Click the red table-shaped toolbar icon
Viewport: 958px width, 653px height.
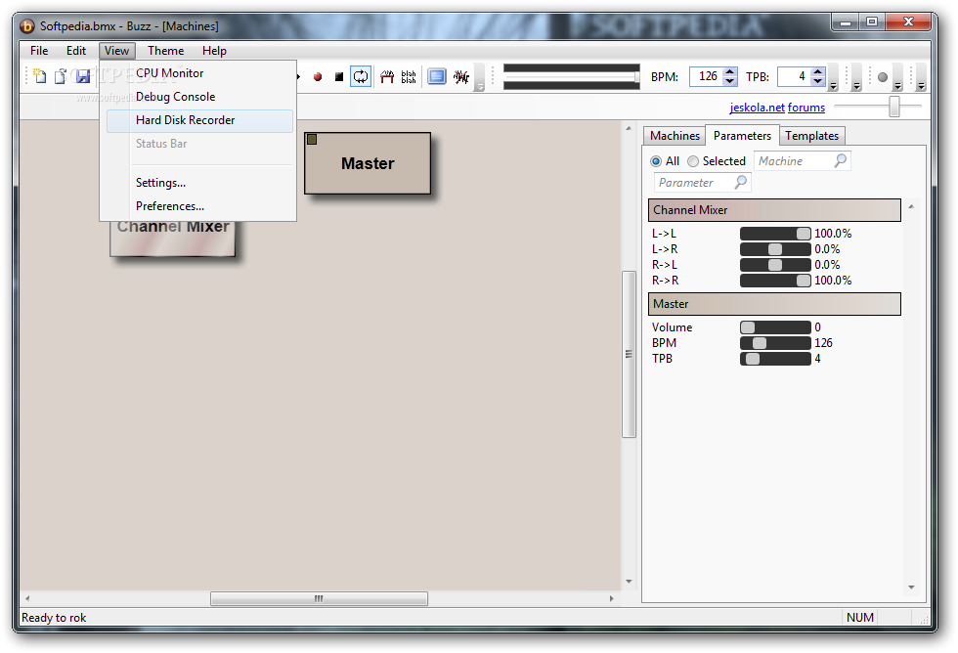tap(387, 77)
